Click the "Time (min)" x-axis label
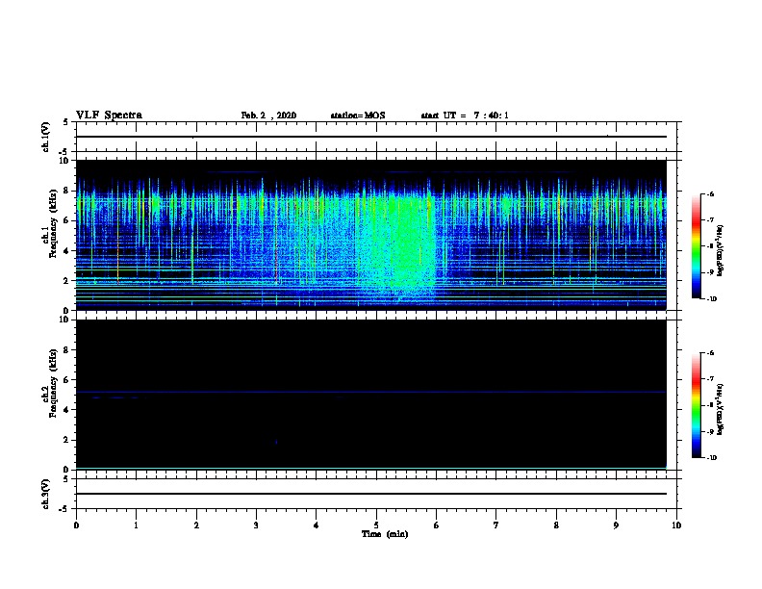 tap(385, 534)
